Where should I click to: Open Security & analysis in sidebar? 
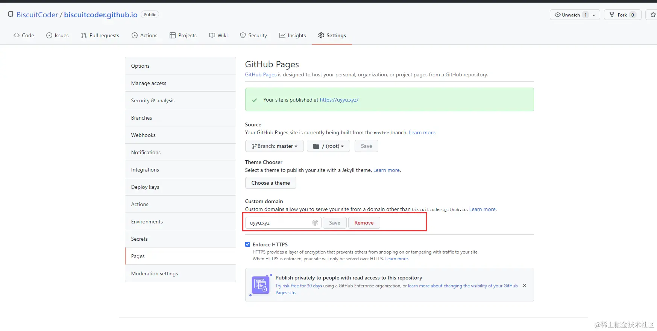click(181, 100)
